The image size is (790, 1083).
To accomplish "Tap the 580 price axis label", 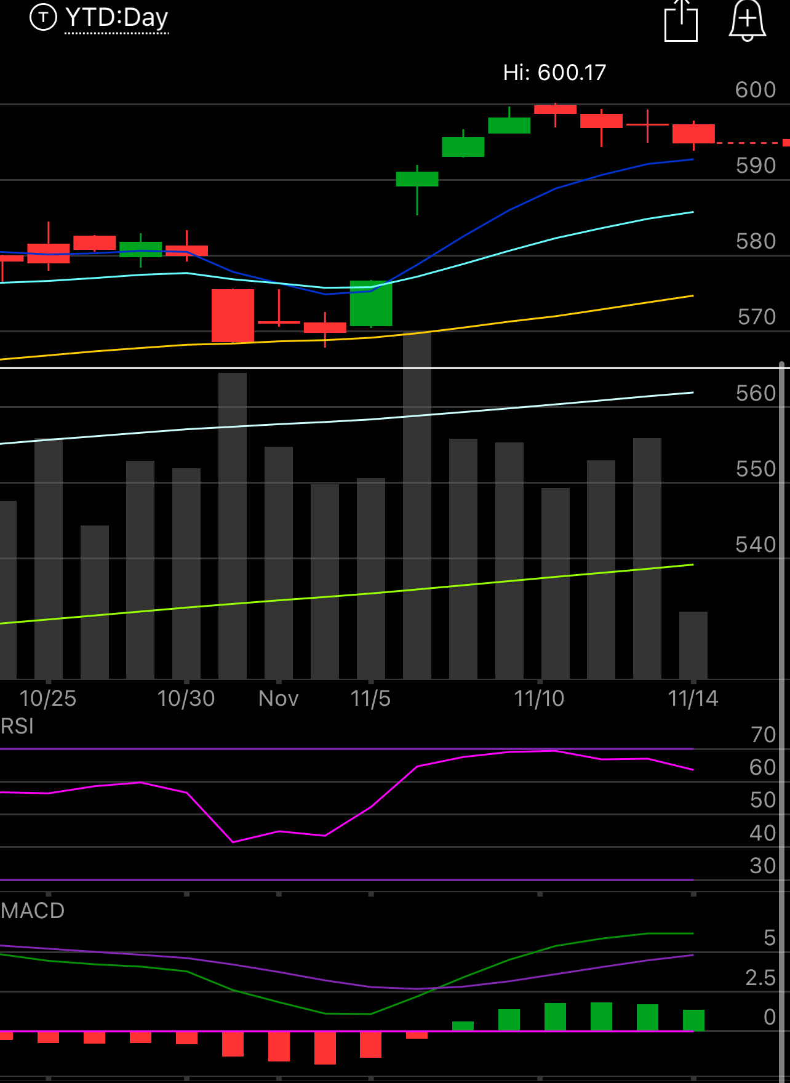I will [x=756, y=241].
